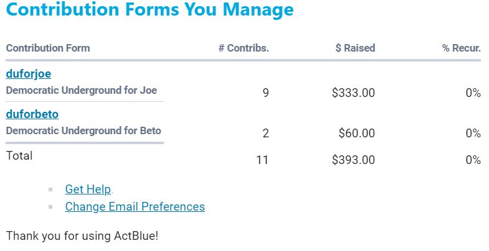Click the 0% recurring value for duforjoe
The image size is (489, 251).
click(473, 93)
